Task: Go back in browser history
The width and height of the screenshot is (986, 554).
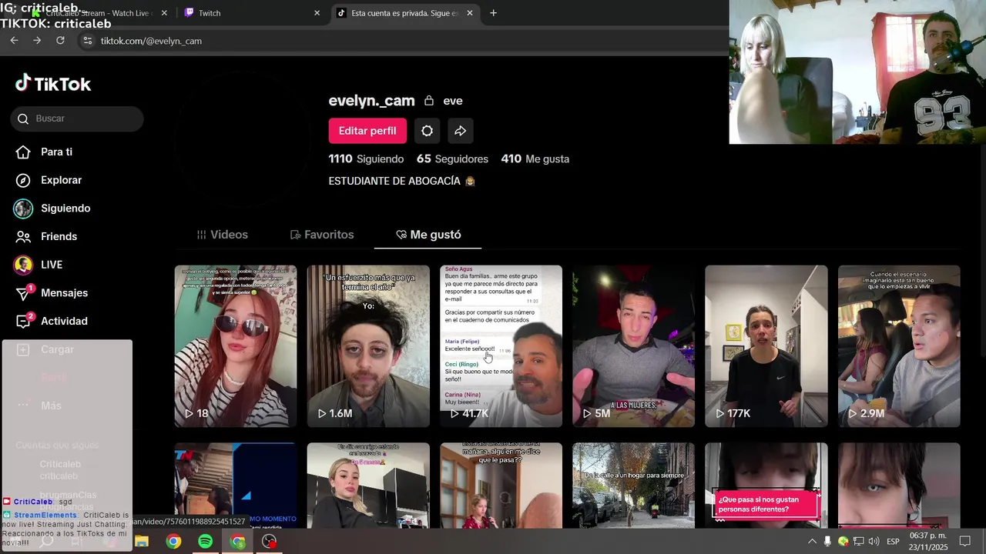Action: tap(14, 41)
